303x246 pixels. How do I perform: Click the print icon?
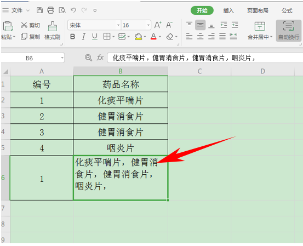(51, 10)
